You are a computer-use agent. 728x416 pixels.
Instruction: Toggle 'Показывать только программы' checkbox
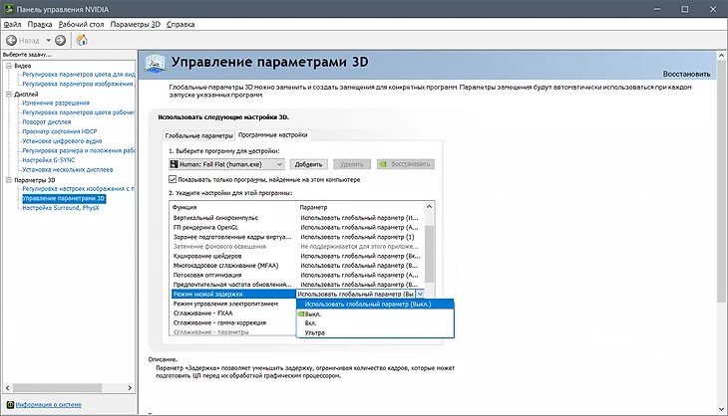click(173, 179)
